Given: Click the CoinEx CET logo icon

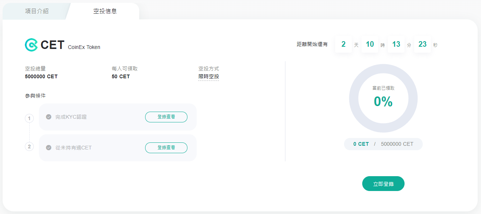Looking at the screenshot, I should 31,45.
